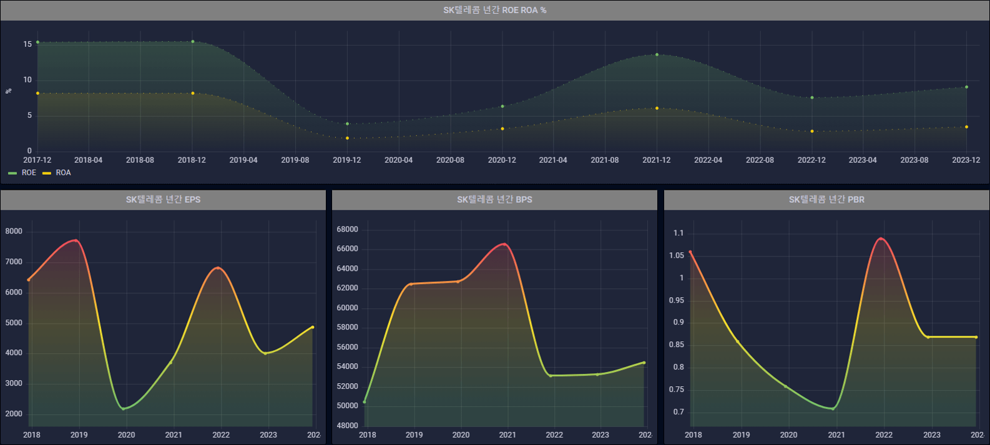Click the 2023-08 x-axis label on ROE chart
The width and height of the screenshot is (990, 445).
click(x=914, y=160)
